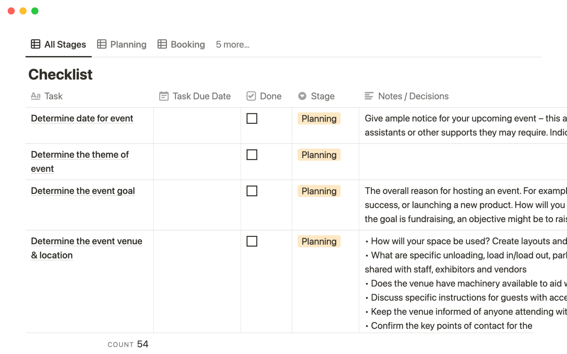Open the Determine the event venue & location task
567x354 pixels.
pos(86,241)
